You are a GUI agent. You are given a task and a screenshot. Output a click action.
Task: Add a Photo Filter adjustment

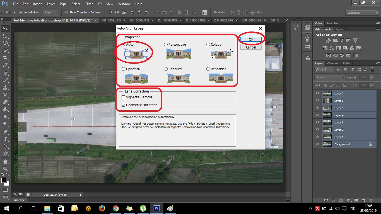(345, 48)
